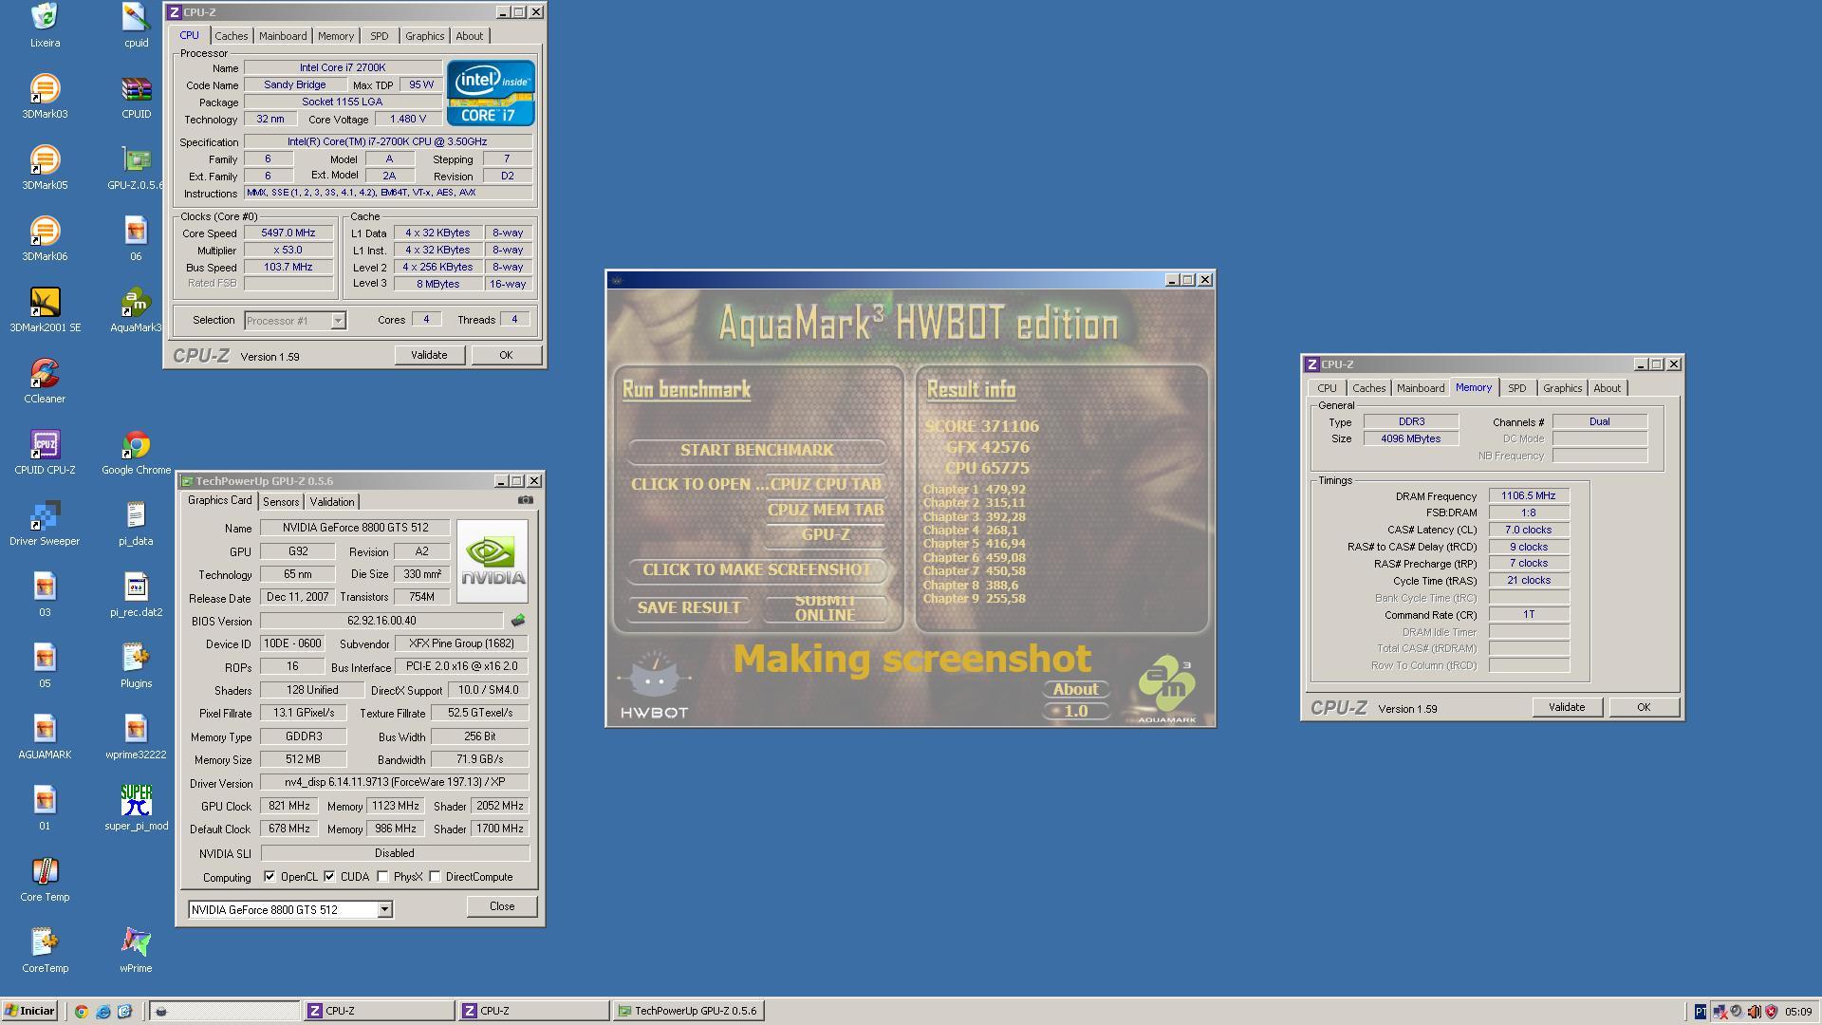Launch 3DMark2001 SE shortcut

point(45,308)
